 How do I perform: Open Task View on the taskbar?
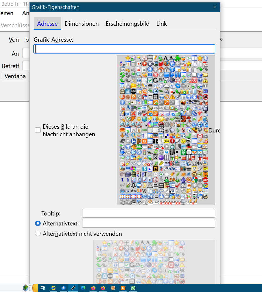[x=43, y=288]
